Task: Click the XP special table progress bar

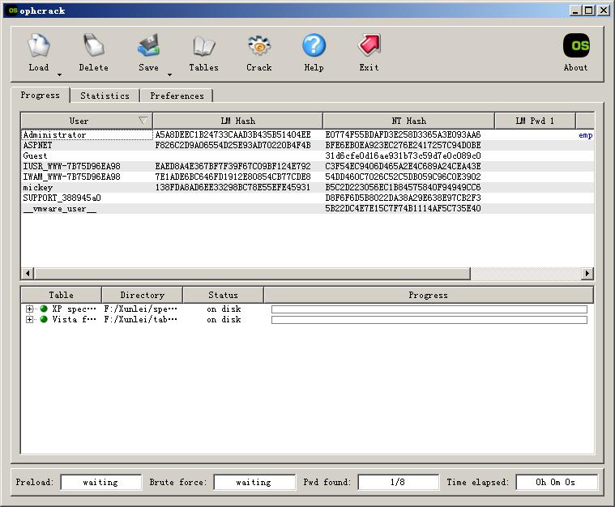Action: coord(429,309)
